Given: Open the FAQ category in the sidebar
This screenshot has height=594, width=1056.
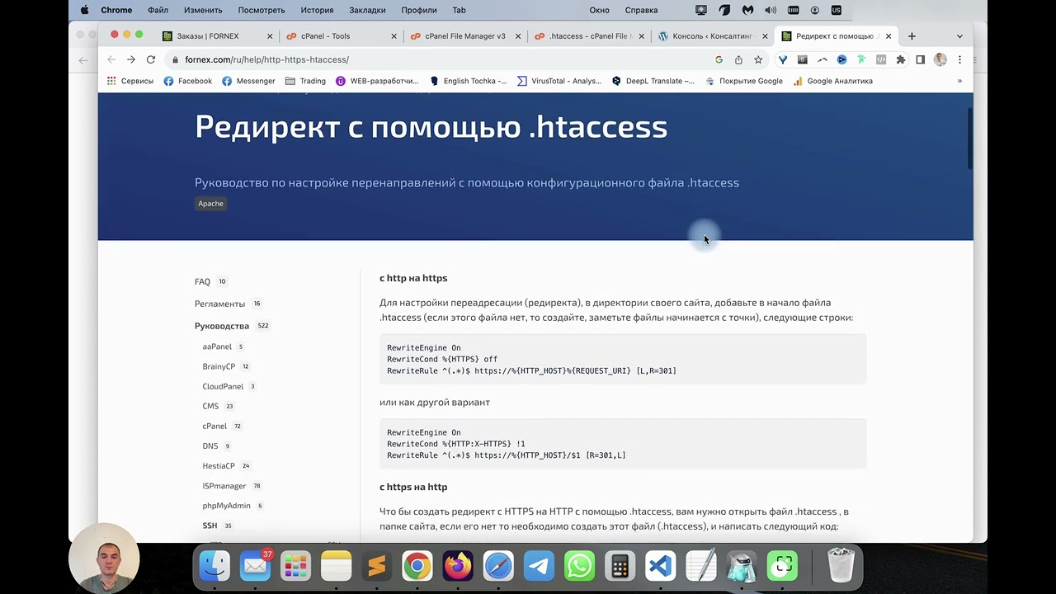Looking at the screenshot, I should tap(202, 281).
